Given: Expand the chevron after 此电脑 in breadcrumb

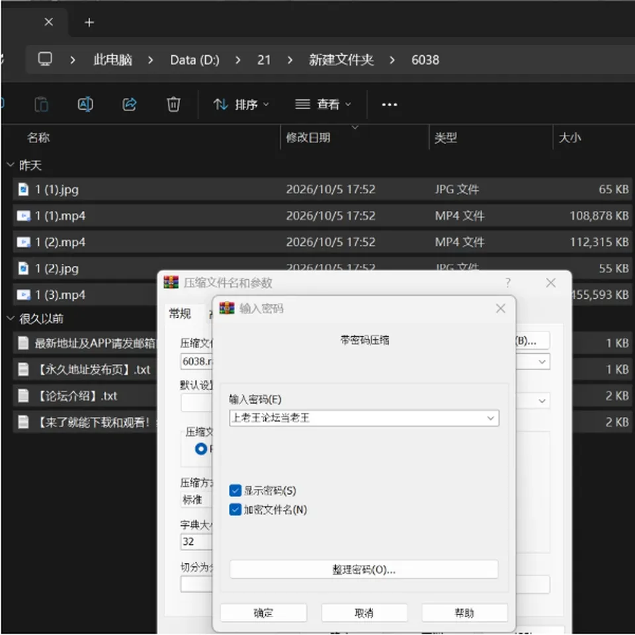Looking at the screenshot, I should (151, 60).
